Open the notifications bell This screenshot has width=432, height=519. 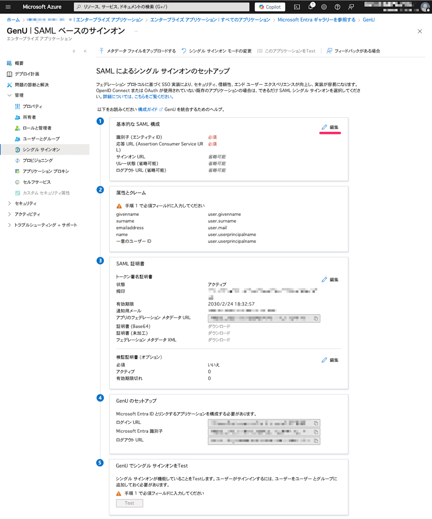tap(311, 7)
